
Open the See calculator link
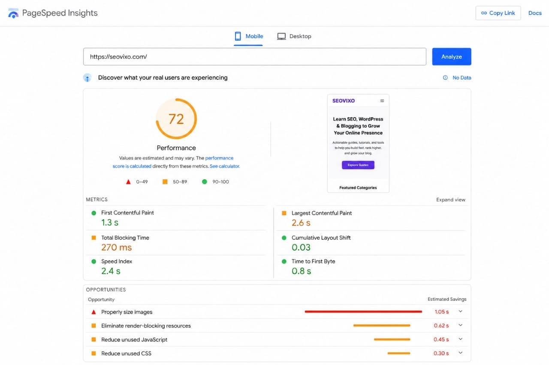point(225,166)
